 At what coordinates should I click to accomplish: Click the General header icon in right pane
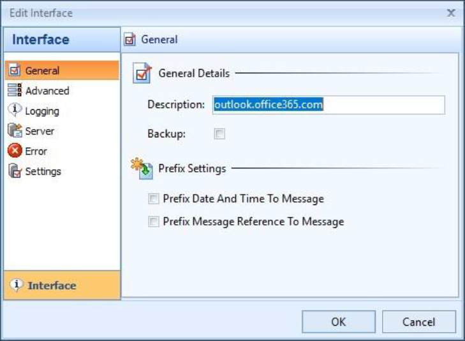(131, 40)
